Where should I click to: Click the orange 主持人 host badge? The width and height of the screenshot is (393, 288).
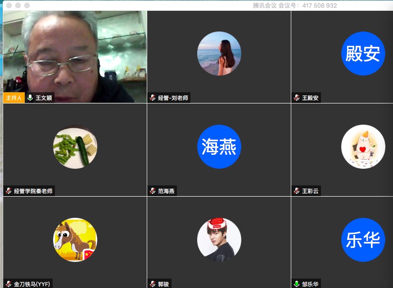pos(14,98)
